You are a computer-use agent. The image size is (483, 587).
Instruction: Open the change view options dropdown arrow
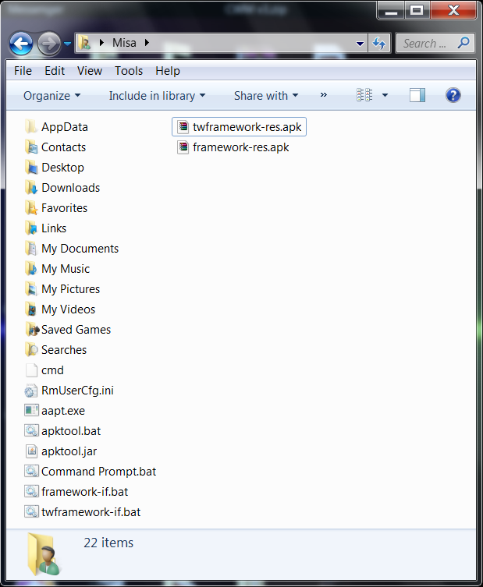385,95
